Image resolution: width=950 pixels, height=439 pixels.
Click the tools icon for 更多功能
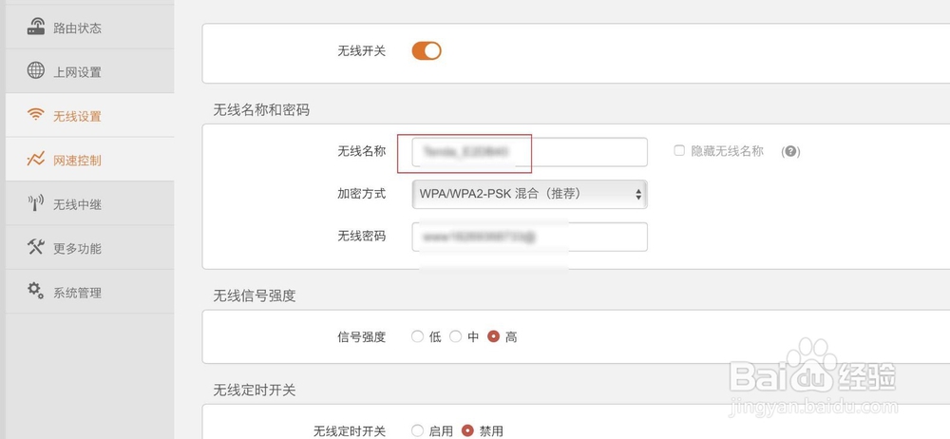click(x=36, y=247)
